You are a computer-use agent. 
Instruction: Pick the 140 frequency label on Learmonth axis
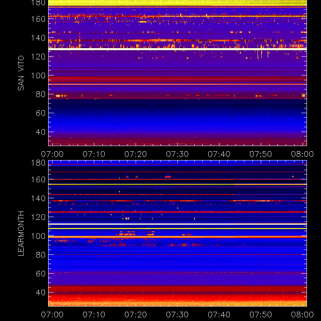pyautogui.click(x=38, y=198)
